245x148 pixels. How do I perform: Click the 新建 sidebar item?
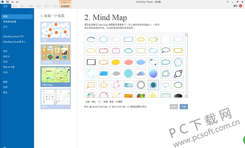pos(17,16)
